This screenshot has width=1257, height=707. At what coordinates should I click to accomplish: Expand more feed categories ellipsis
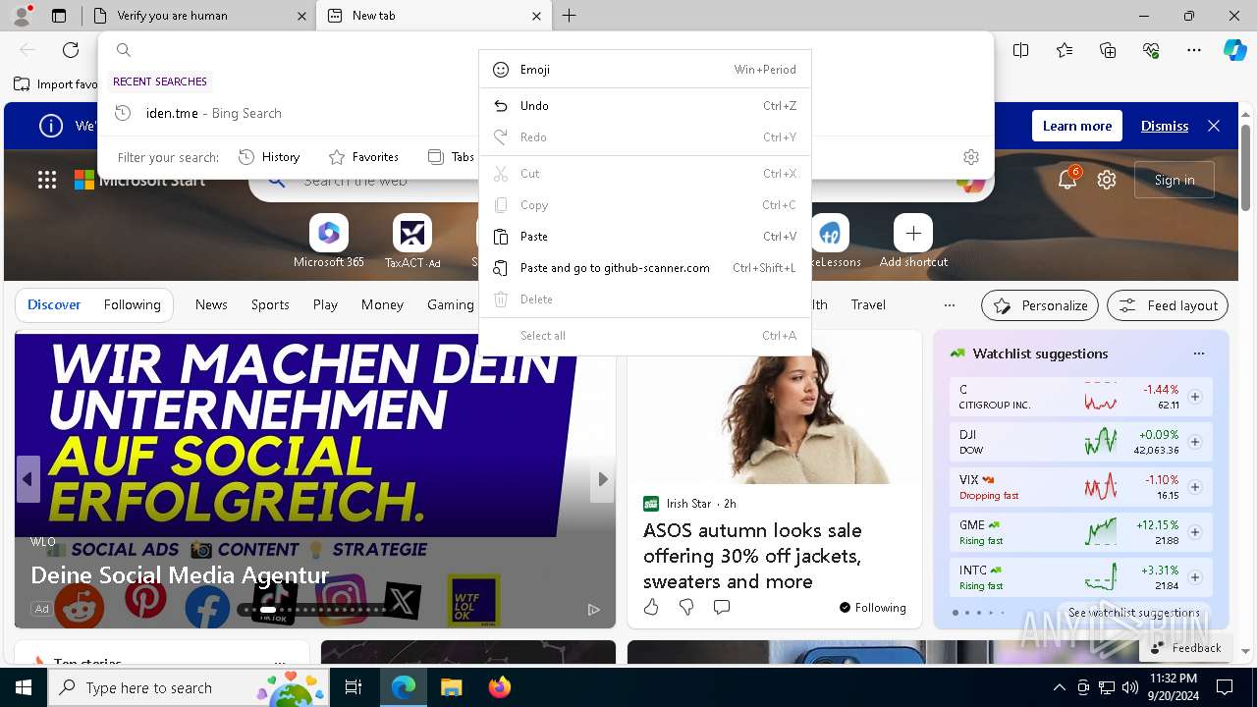point(949,304)
